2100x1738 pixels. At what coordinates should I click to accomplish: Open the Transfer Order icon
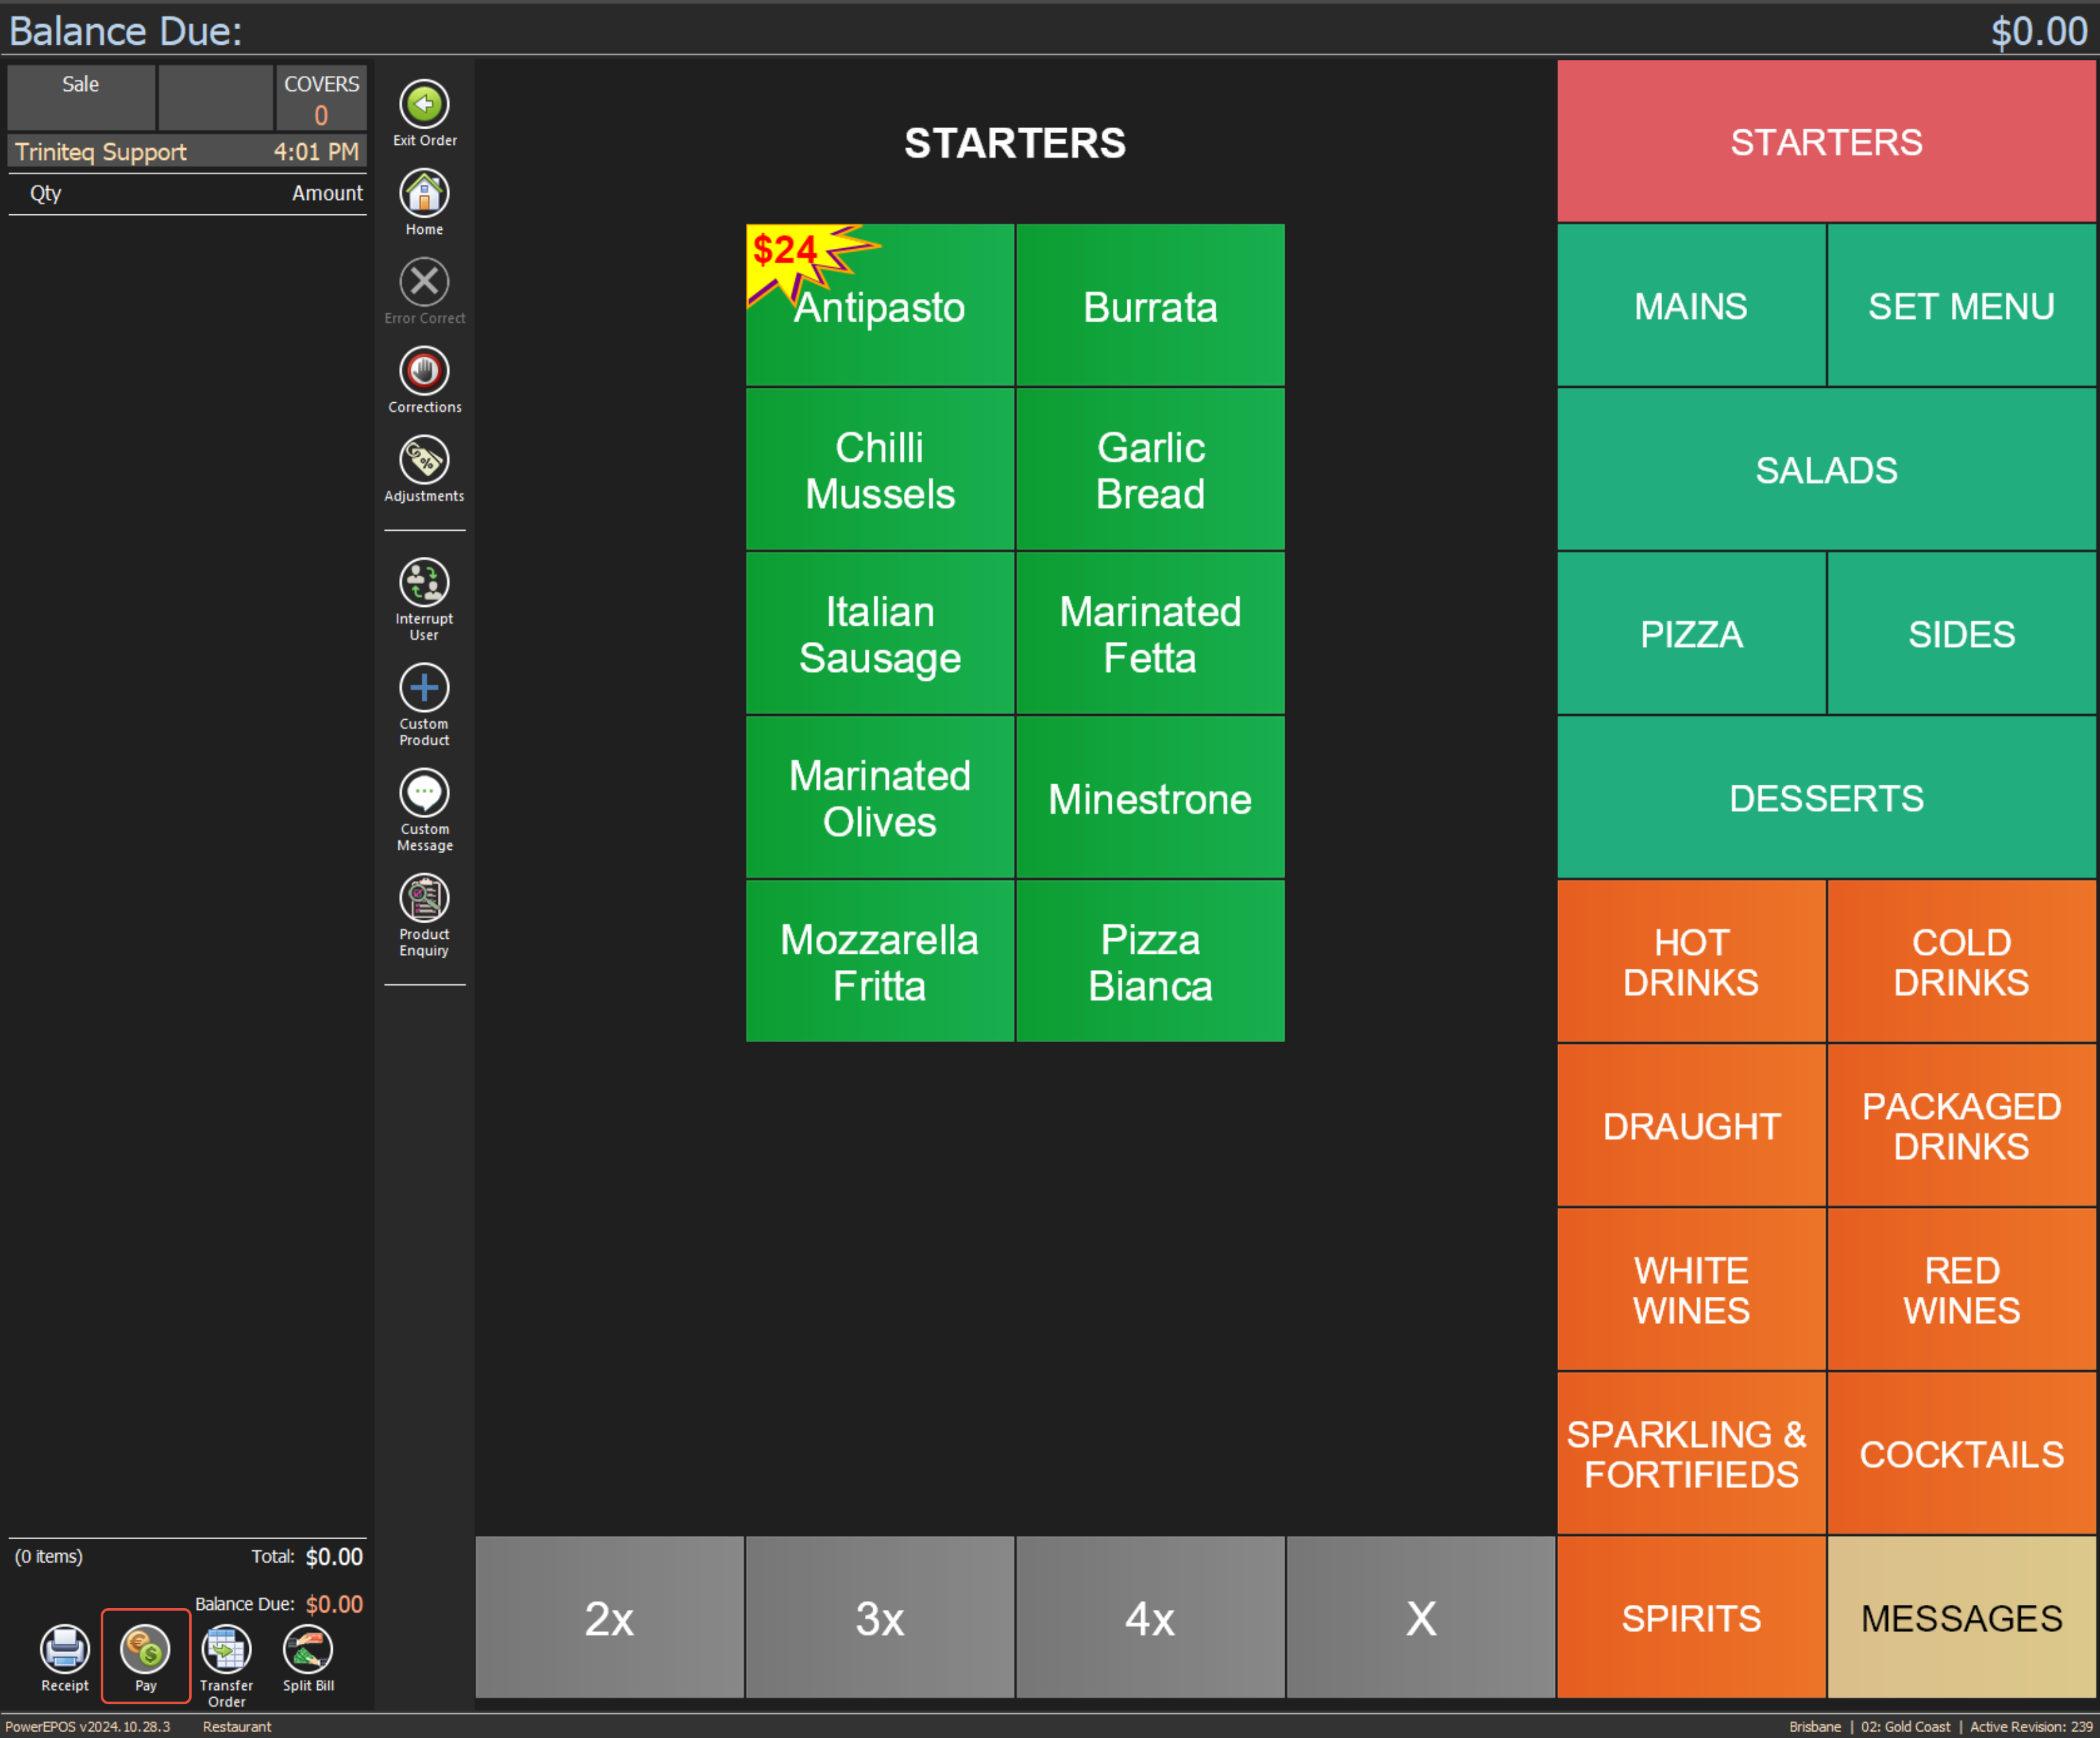click(x=227, y=1649)
